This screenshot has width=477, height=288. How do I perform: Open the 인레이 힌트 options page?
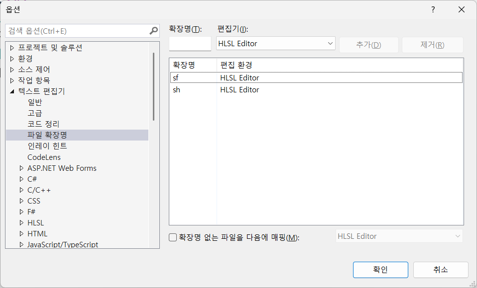coord(47,146)
